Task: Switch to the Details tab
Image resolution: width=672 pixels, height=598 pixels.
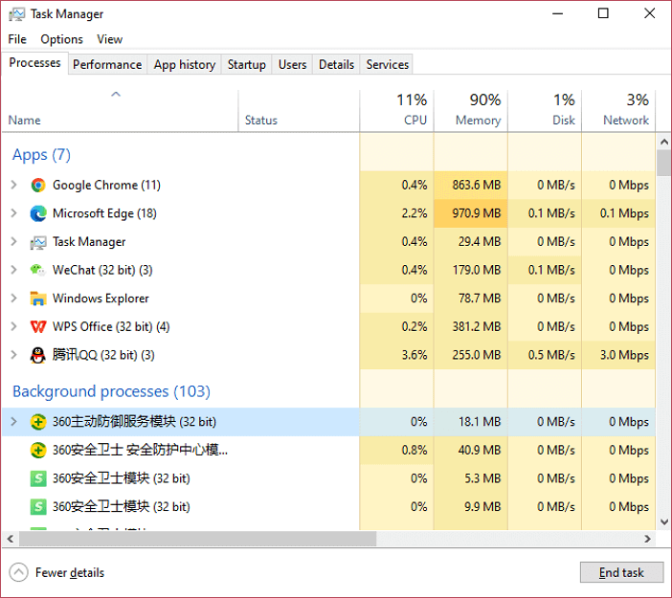Action: [336, 65]
